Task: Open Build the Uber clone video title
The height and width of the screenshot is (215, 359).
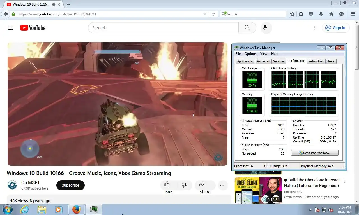Action: click(x=312, y=183)
